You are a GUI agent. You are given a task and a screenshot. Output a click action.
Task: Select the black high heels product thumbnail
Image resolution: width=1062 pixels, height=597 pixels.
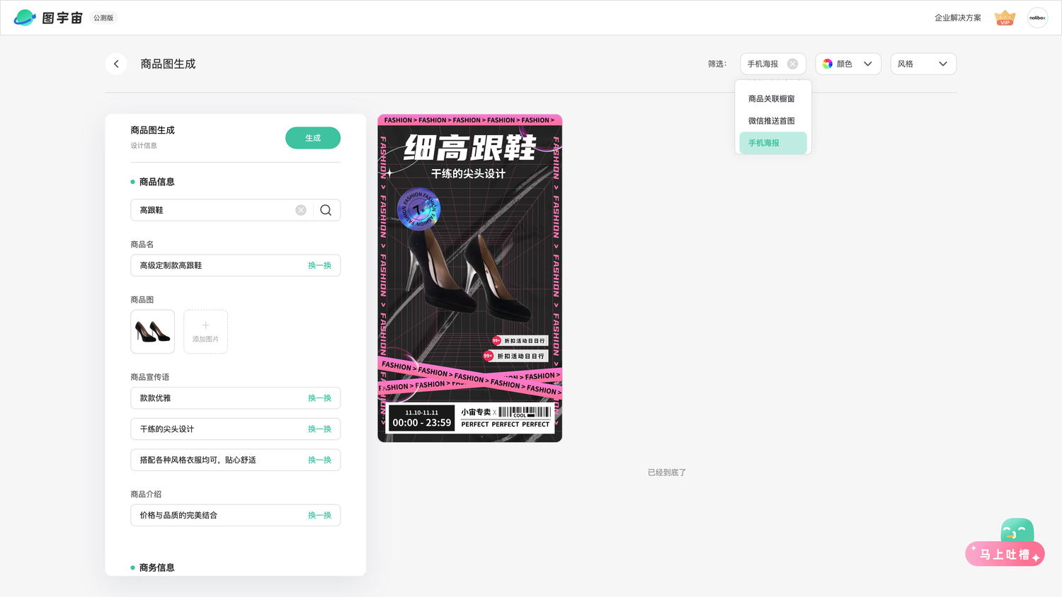[152, 332]
